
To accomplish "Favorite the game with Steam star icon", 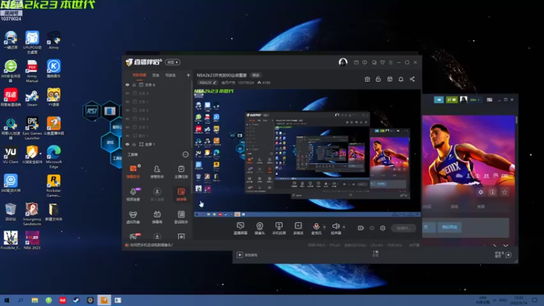I will (505, 192).
